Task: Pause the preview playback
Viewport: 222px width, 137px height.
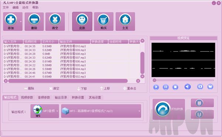Action: 166,87
